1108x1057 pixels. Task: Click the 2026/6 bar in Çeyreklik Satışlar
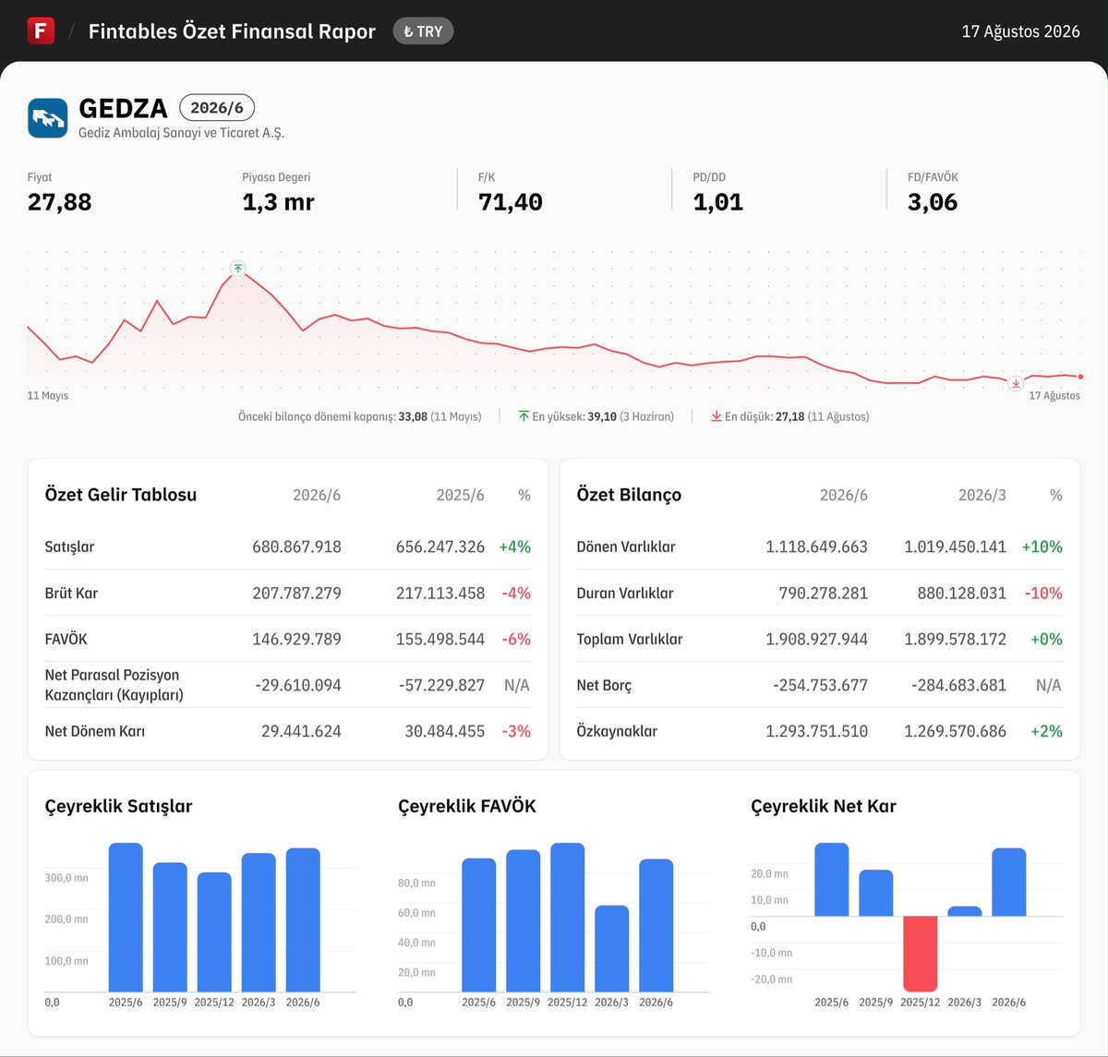303,920
